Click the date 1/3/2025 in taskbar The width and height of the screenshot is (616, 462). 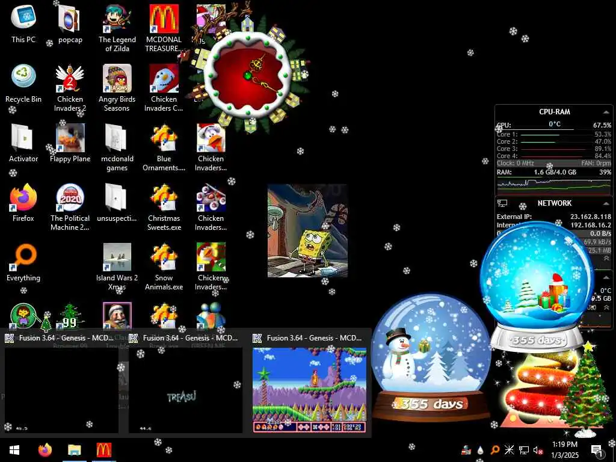564,455
